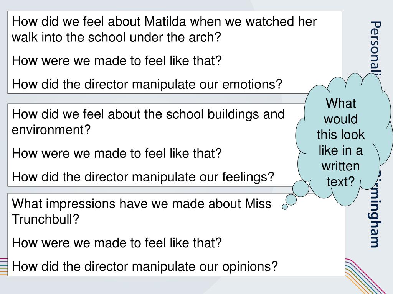Click the vertical 'Personali' sidebar text
This screenshot has height=294, width=393.
(376, 48)
